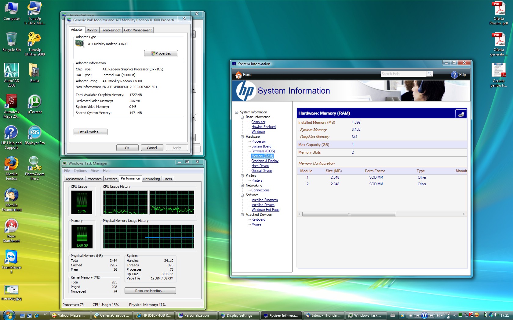Click the search magnifier icon in System Information
This screenshot has width=513, height=320.
tap(430, 74)
